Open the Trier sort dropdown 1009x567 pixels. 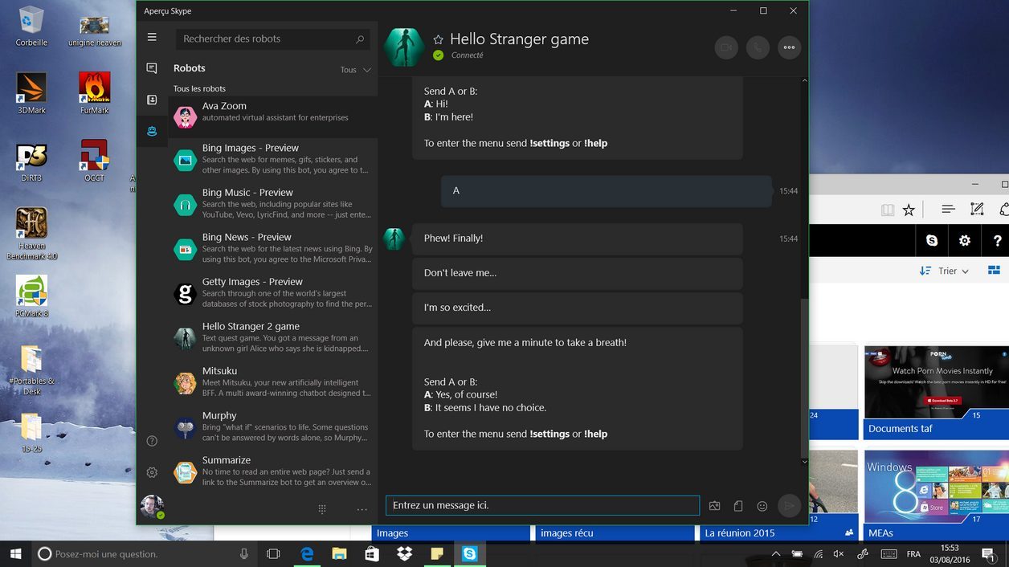tap(945, 271)
